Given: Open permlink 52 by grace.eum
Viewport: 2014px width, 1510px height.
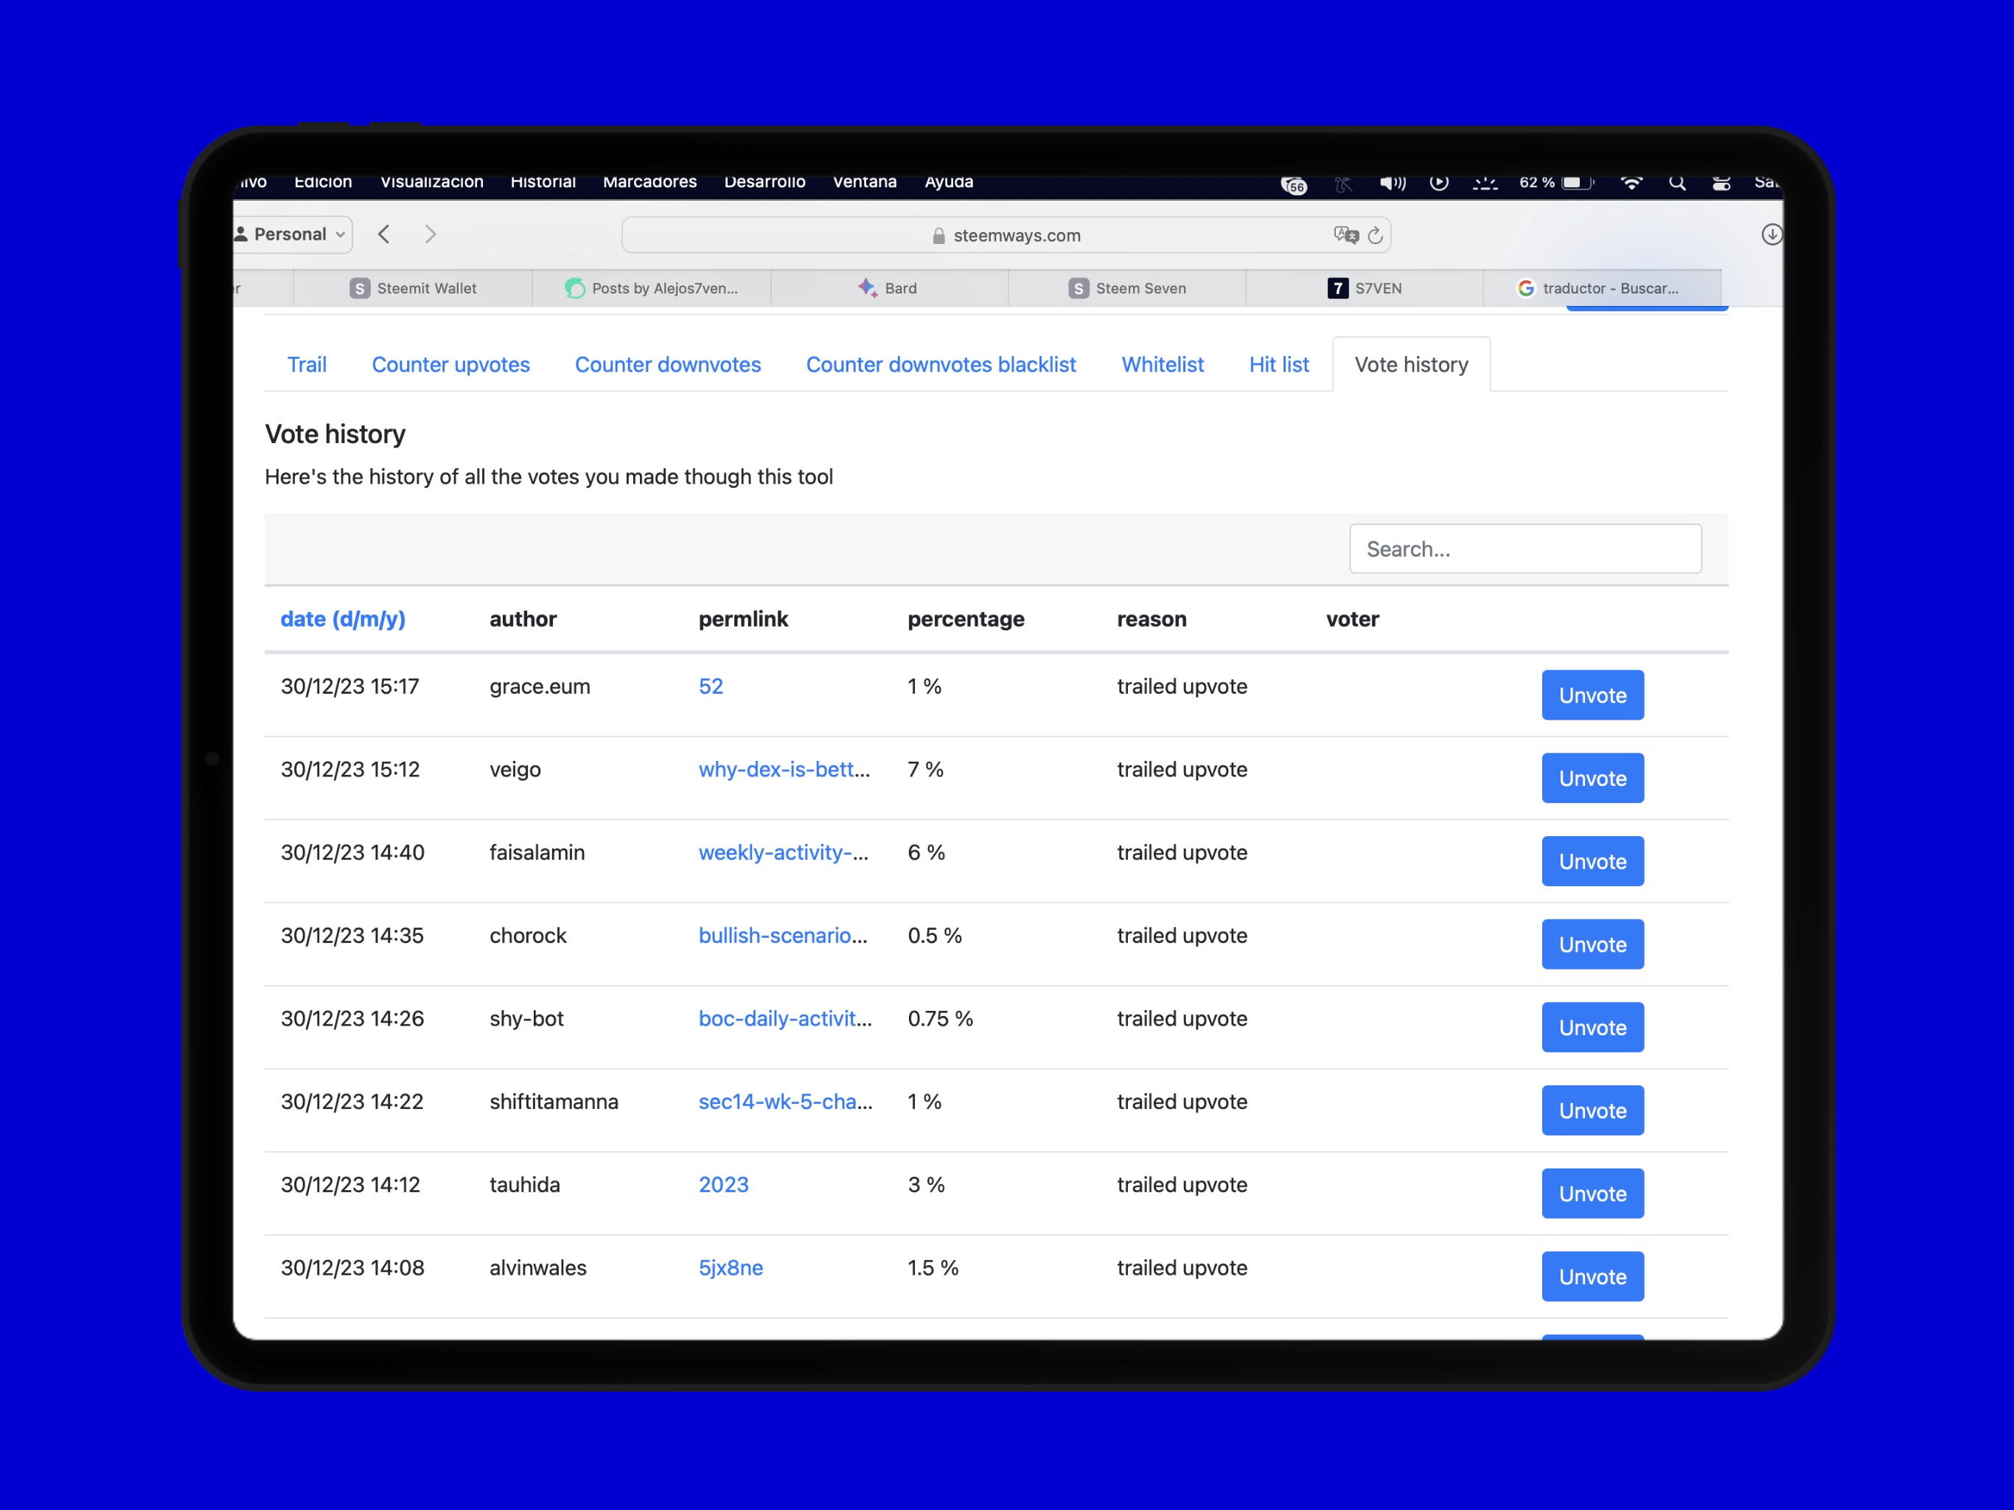Looking at the screenshot, I should coord(711,686).
